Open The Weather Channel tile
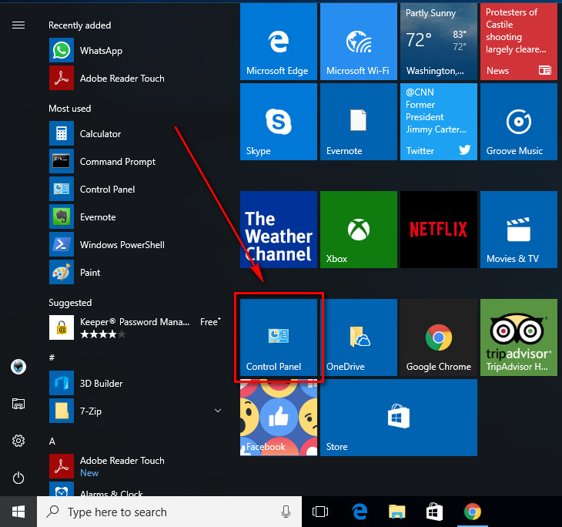The image size is (562, 527). pos(279,230)
